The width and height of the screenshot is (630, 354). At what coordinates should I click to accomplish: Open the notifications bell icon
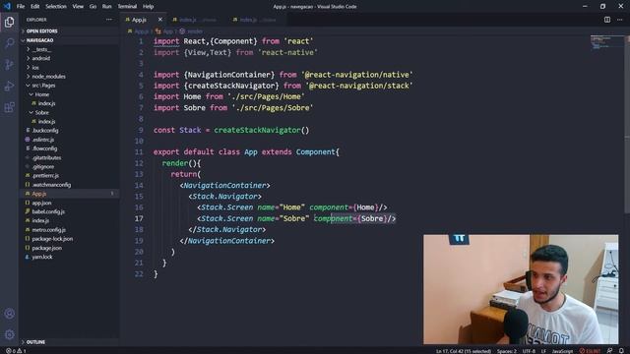[621, 351]
